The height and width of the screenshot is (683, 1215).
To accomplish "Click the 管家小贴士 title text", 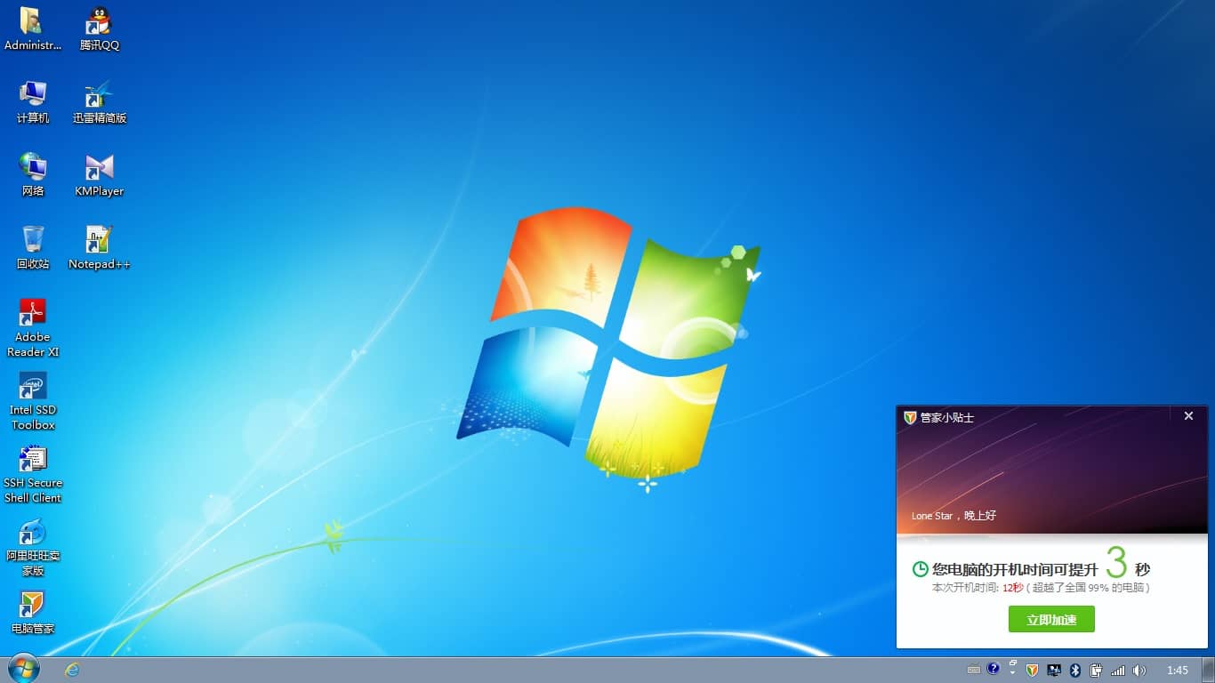I will pos(946,417).
